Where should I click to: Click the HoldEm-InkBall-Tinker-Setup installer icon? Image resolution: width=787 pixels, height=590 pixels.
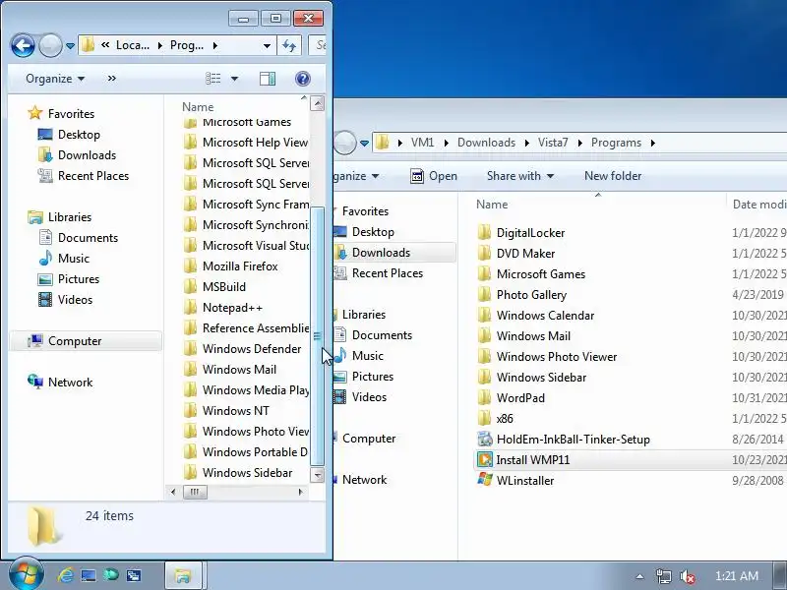[x=484, y=439]
